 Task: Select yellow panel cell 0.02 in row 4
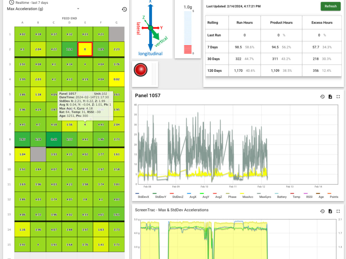[117, 79]
